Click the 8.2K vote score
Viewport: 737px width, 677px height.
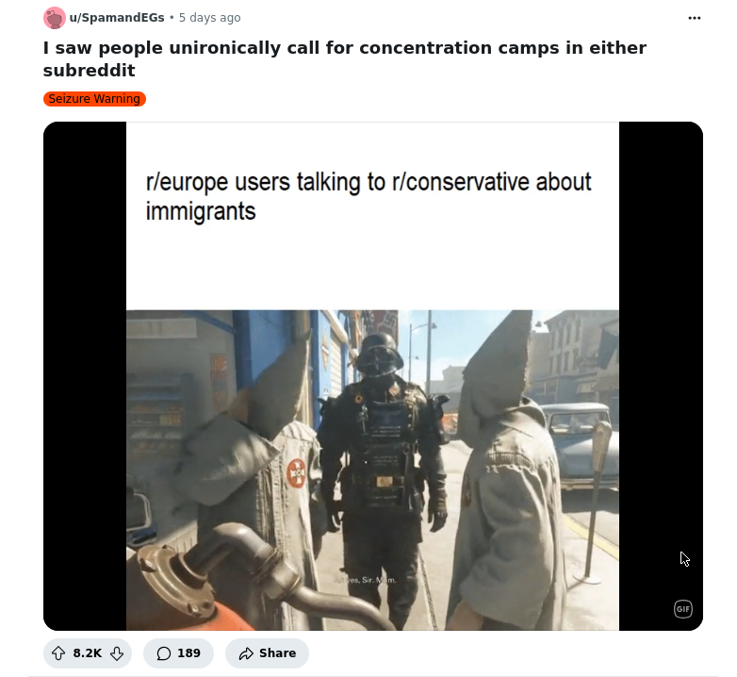[88, 653]
